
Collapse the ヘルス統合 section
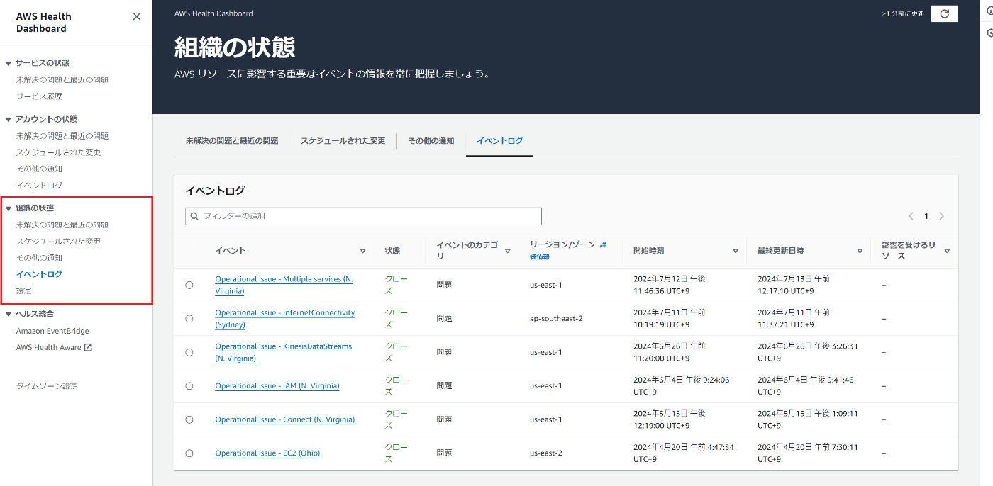[9, 314]
